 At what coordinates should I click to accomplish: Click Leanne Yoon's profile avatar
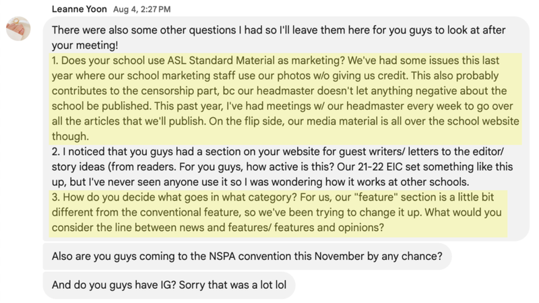pyautogui.click(x=18, y=30)
